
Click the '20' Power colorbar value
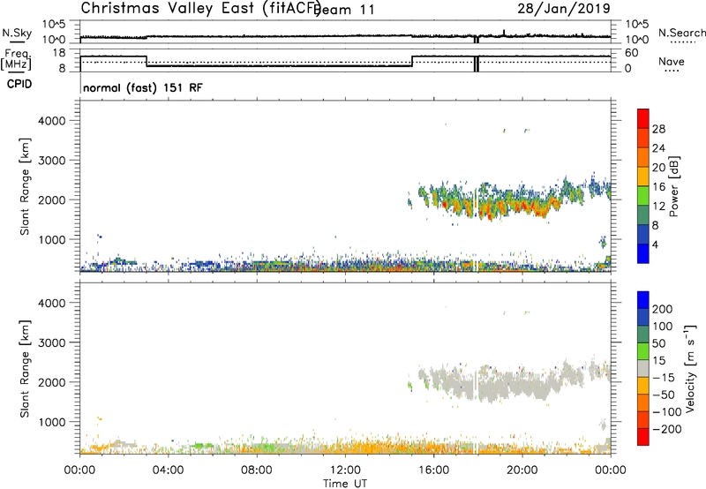(658, 168)
